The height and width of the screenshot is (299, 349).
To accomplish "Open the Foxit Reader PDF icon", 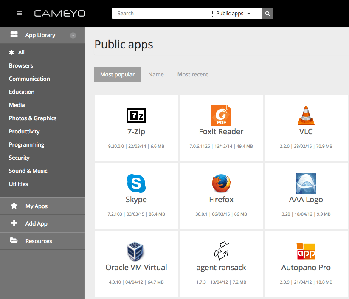I will coord(221,116).
